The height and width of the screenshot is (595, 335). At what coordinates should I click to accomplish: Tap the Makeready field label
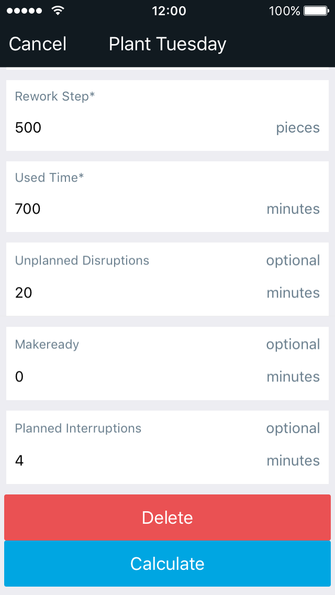[x=47, y=344]
